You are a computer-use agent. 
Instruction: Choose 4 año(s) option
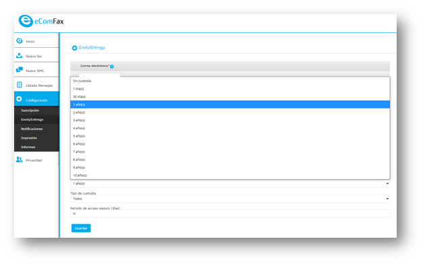click(x=230, y=128)
